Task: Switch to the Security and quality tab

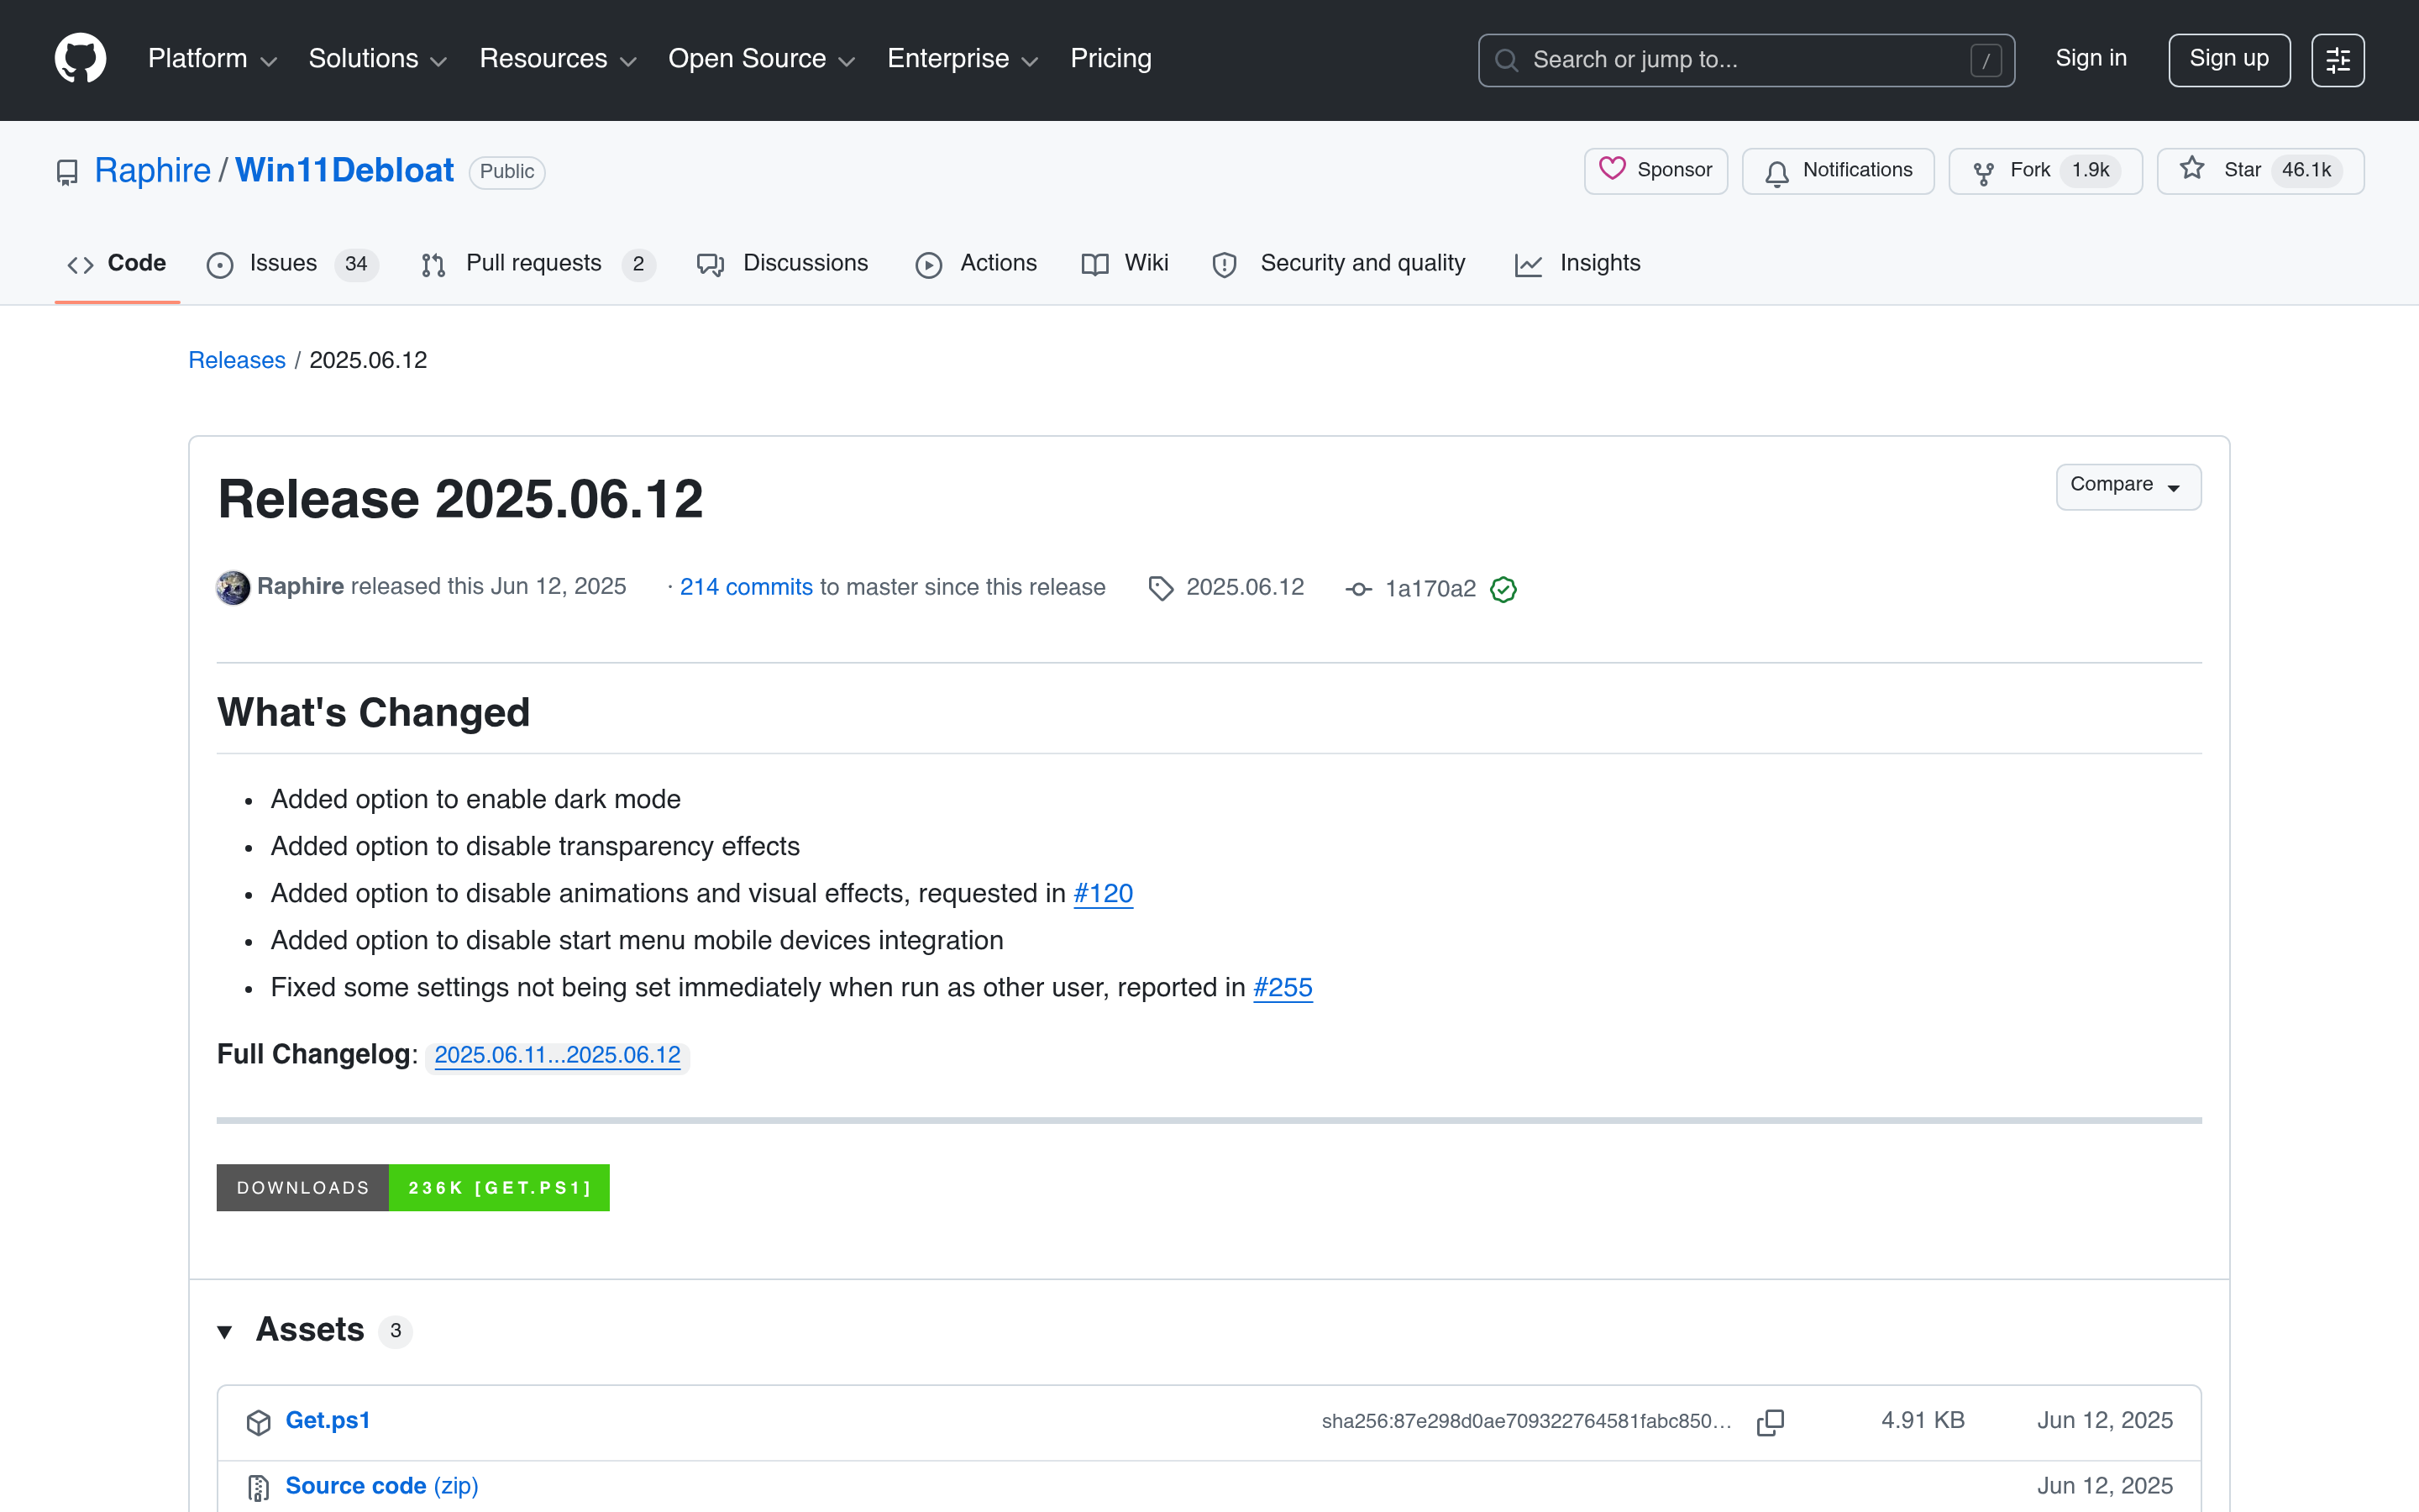Action: pyautogui.click(x=1339, y=264)
